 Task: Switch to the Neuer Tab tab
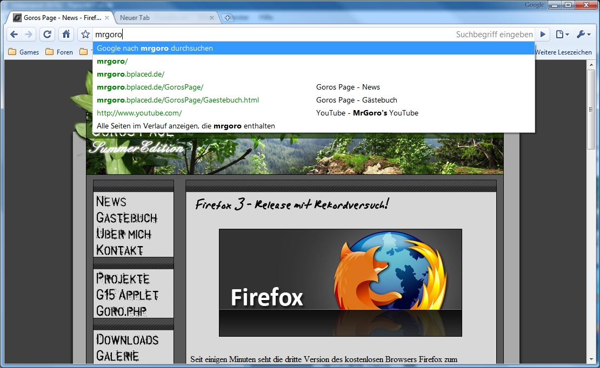(166, 18)
